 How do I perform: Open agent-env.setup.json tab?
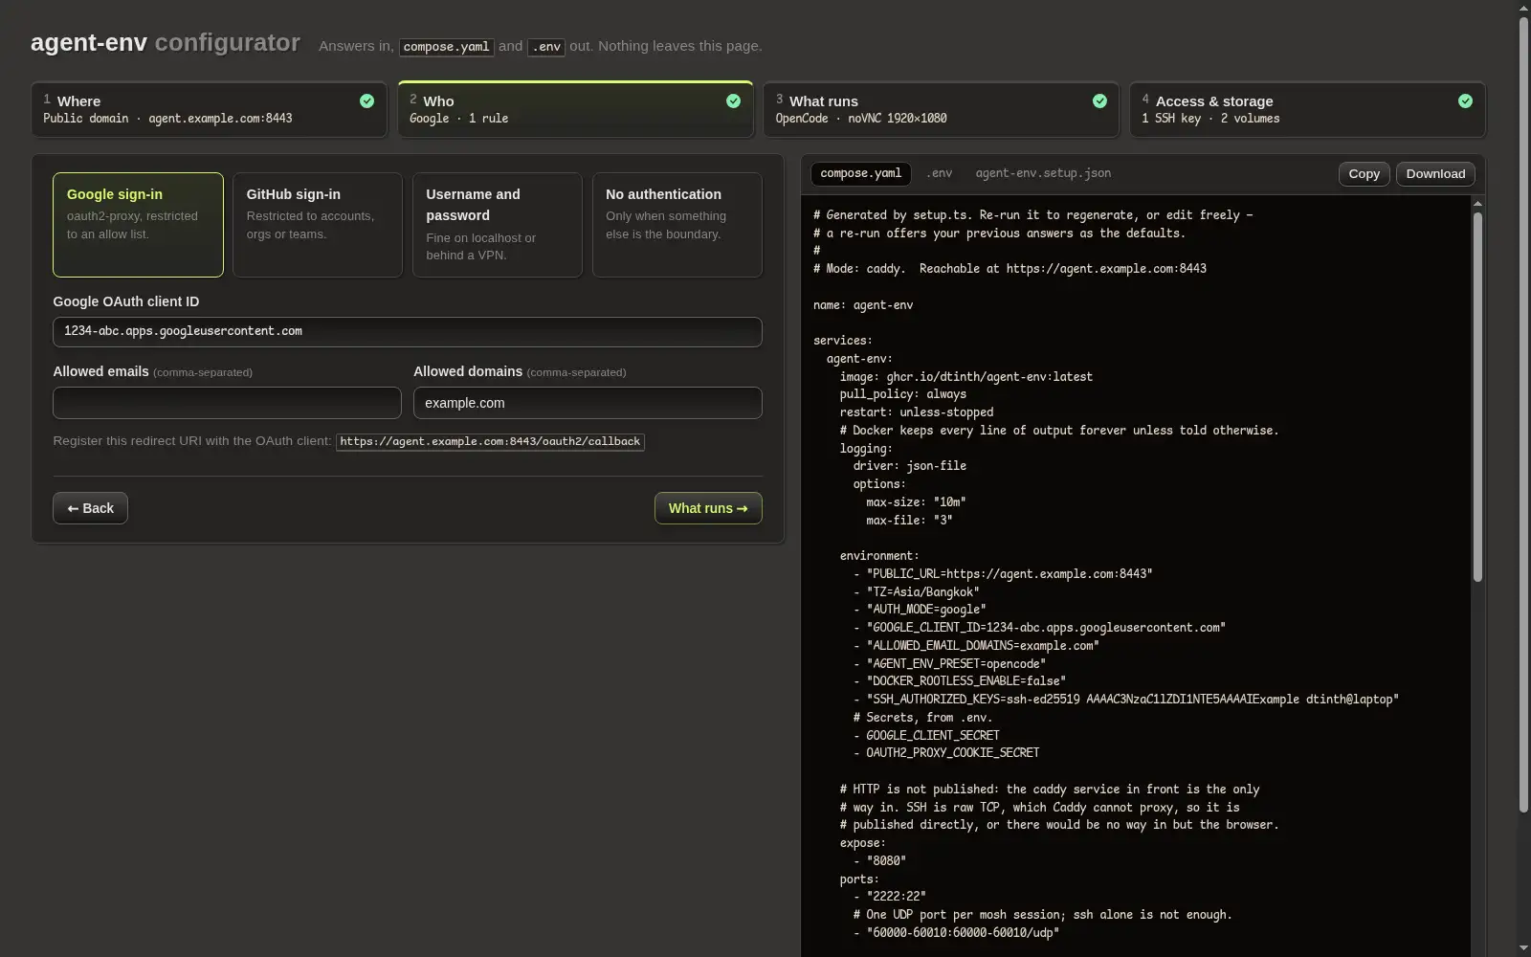[1043, 173]
